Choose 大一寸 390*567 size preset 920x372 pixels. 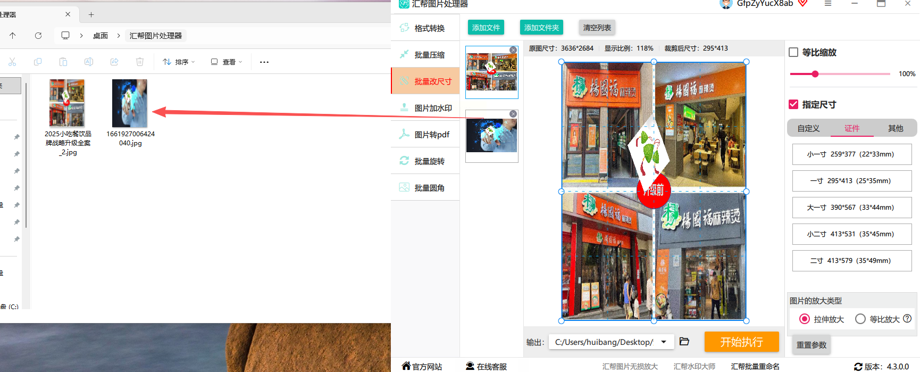click(852, 208)
